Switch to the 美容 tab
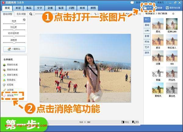 [18, 8]
